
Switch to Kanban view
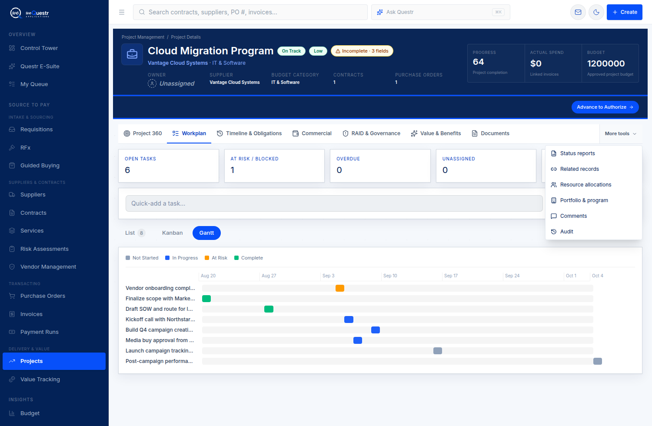click(x=173, y=233)
